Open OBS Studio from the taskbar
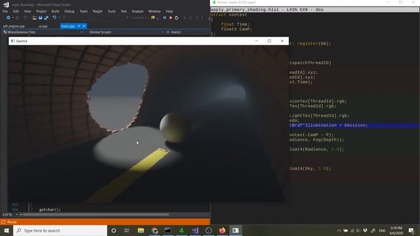Viewport: 420px width, 236px height. coord(209,230)
